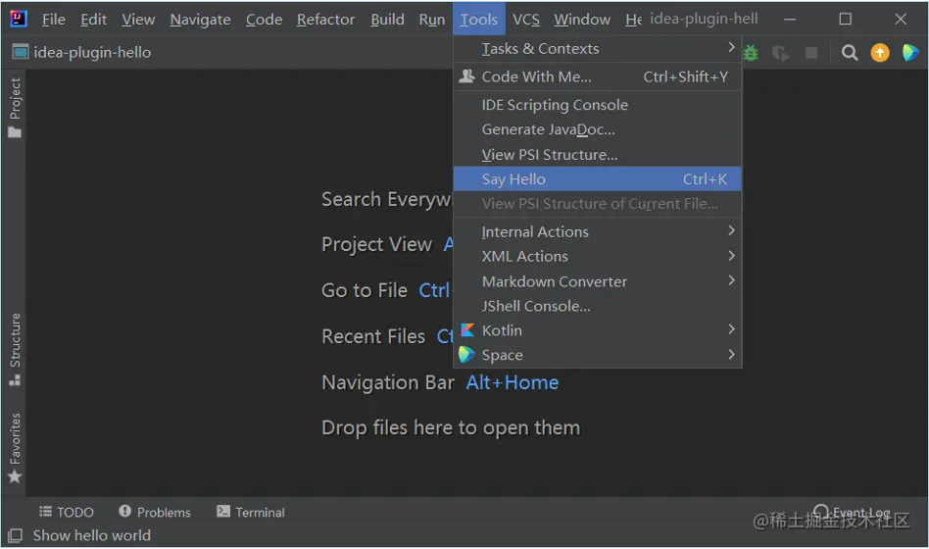Expand Markdown Converter submenu
Viewport: 929px width, 549px height.
point(597,281)
